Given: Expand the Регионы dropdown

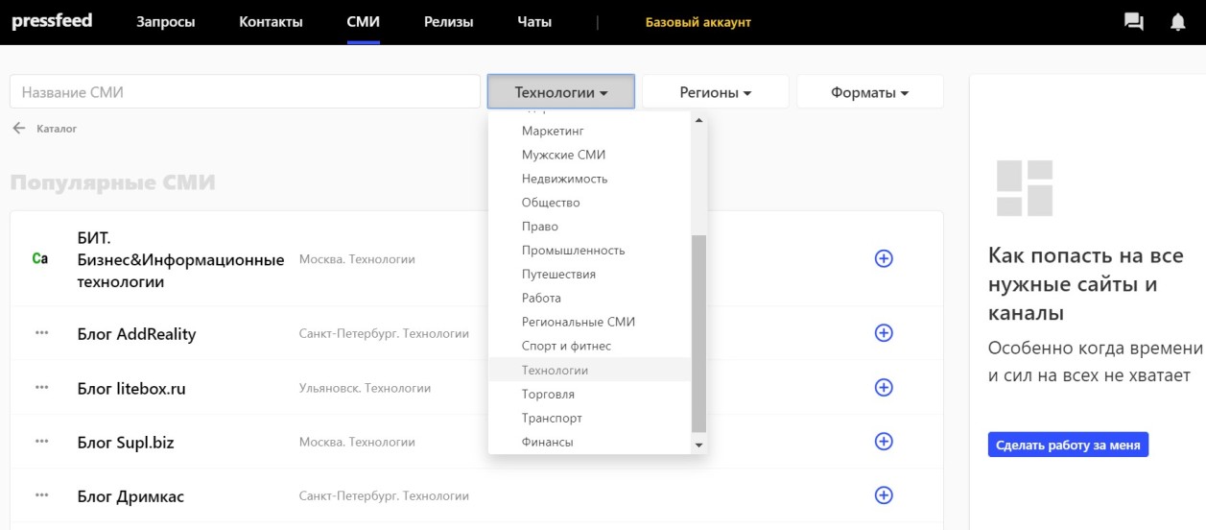Looking at the screenshot, I should pyautogui.click(x=715, y=93).
